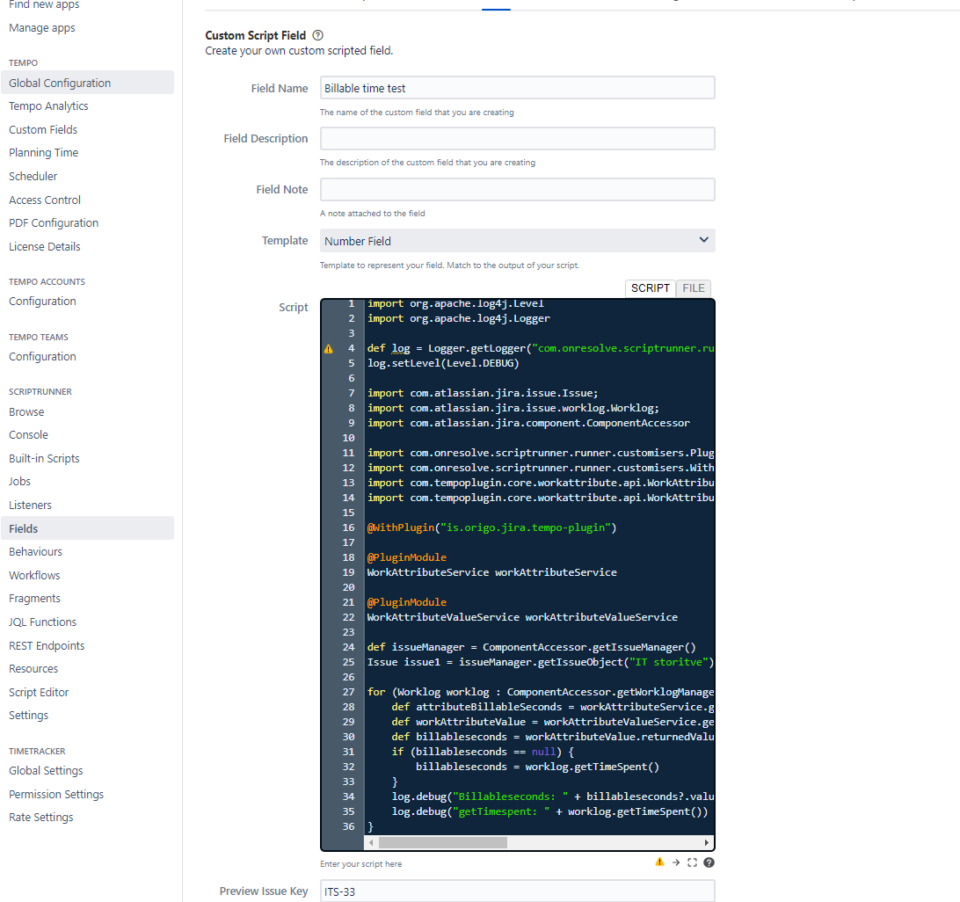Image resolution: width=960 pixels, height=902 pixels.
Task: Click the arrow icon below the script editor
Action: (x=676, y=862)
